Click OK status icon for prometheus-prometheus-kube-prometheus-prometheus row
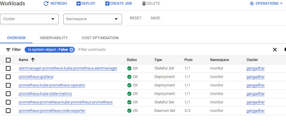 [129, 102]
